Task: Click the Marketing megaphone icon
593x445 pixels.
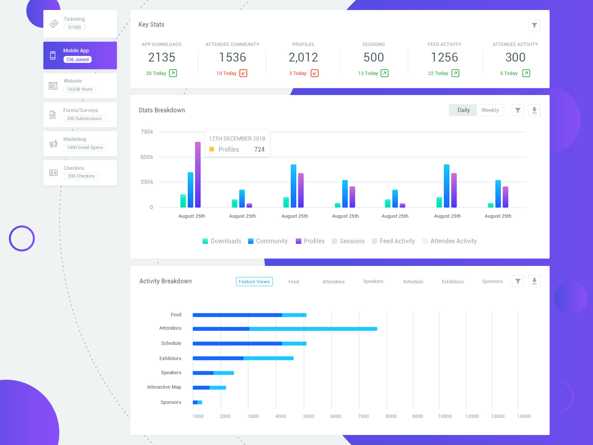Action: tap(53, 144)
